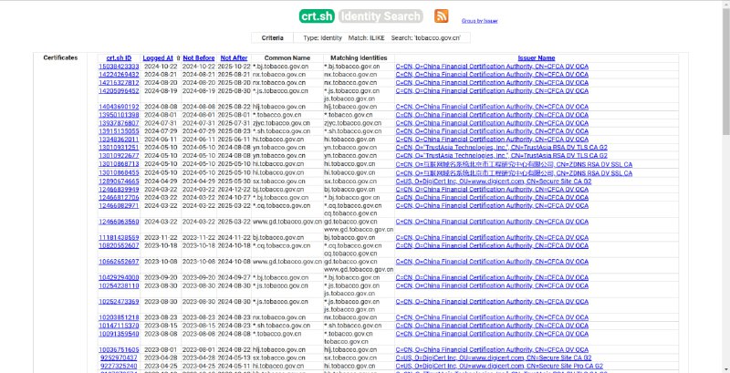Sort by the crt.sh ID column header
Screen dimensions: 730x373
pyautogui.click(x=119, y=57)
